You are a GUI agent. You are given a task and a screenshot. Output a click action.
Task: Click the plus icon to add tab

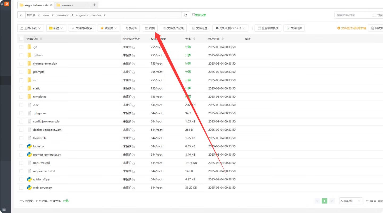coord(94,5)
